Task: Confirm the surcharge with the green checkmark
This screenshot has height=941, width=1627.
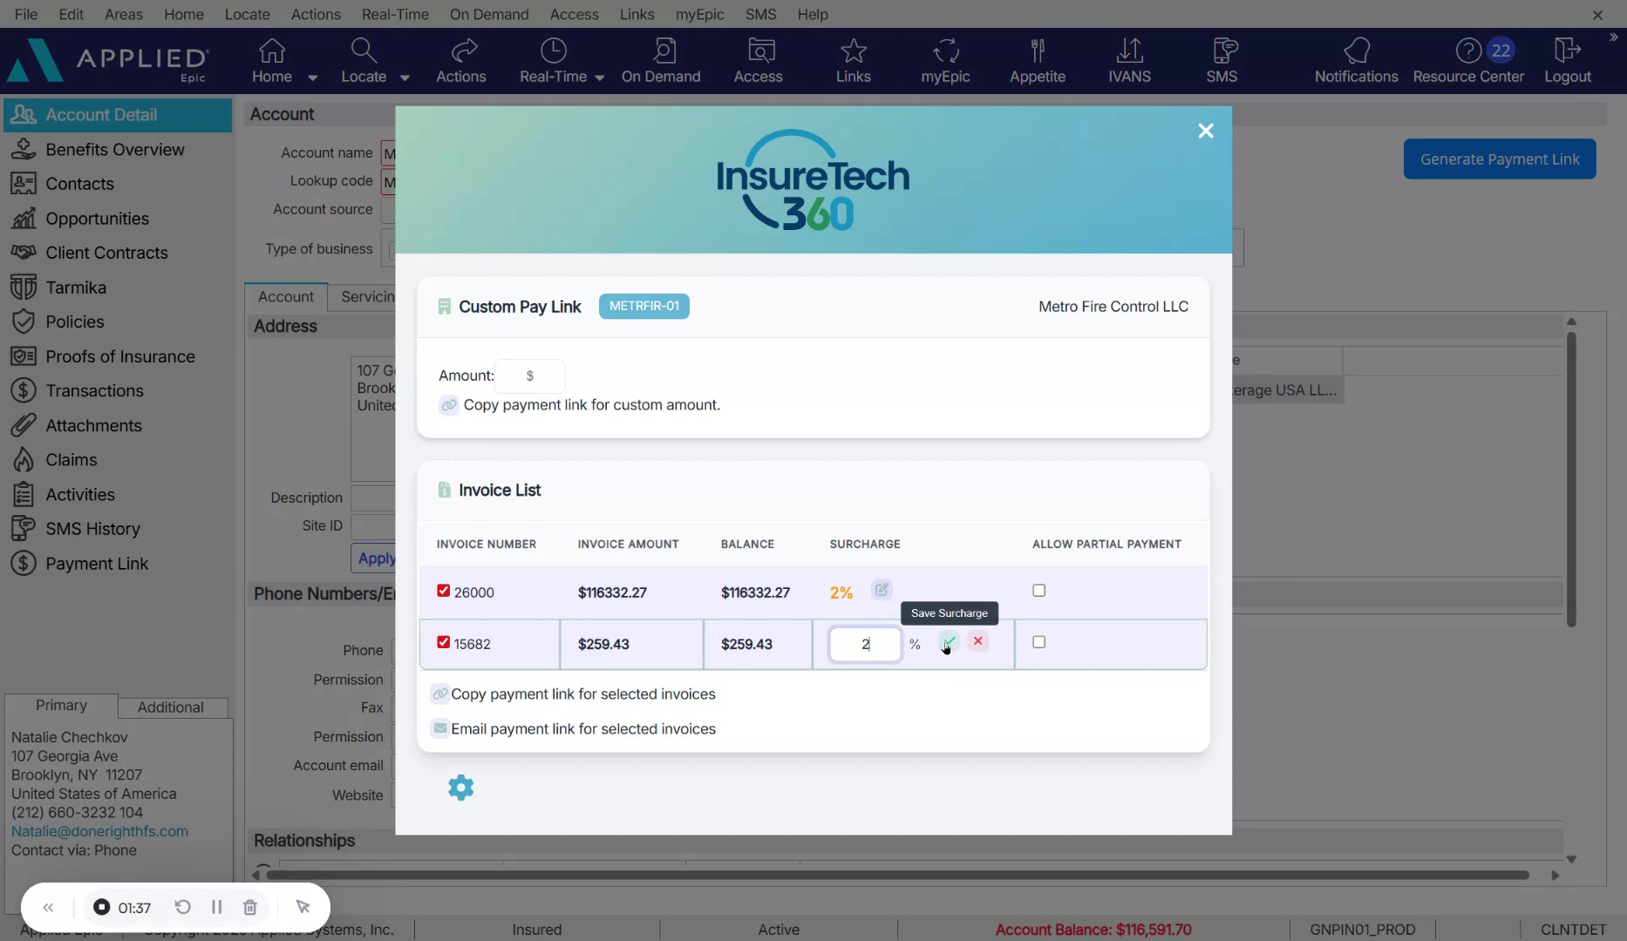Action: click(x=949, y=640)
